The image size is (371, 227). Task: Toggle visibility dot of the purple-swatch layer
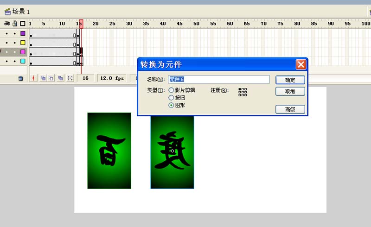6,33
